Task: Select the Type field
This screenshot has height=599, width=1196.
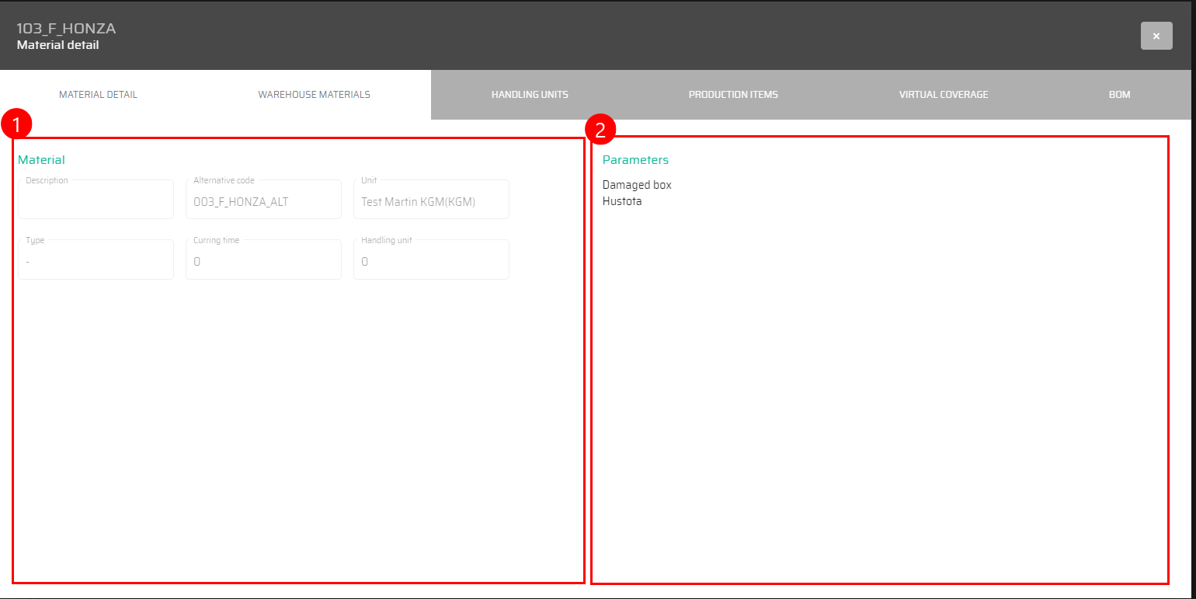Action: point(96,262)
